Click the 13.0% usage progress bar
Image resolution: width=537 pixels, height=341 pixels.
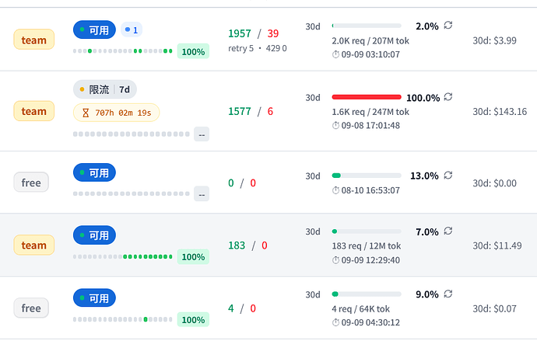pos(367,176)
